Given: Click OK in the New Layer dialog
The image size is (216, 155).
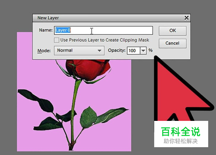Looking at the screenshot, I should pyautogui.click(x=173, y=31).
